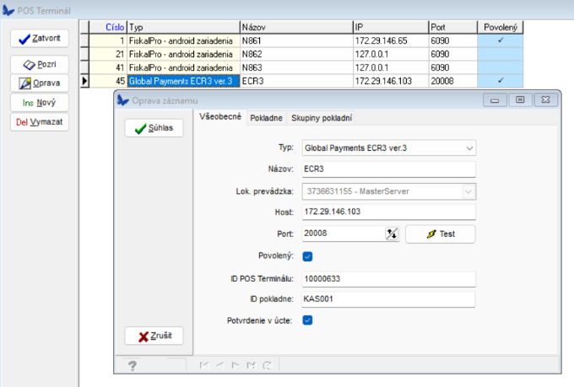Image resolution: width=574 pixels, height=387 pixels.
Task: Click the port calculator stepper icon
Action: coord(392,234)
